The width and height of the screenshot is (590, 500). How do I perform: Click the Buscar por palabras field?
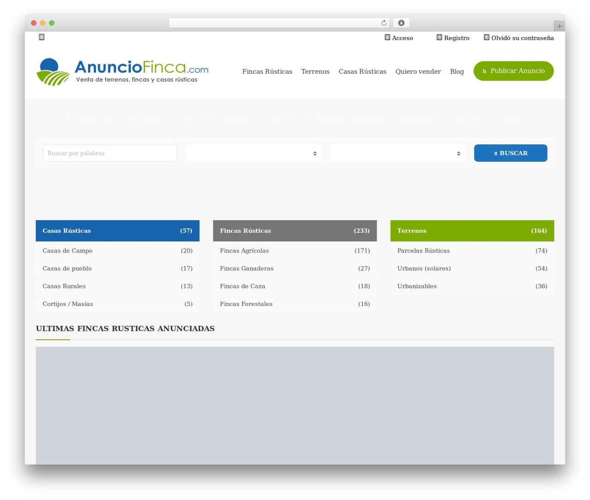pos(110,153)
